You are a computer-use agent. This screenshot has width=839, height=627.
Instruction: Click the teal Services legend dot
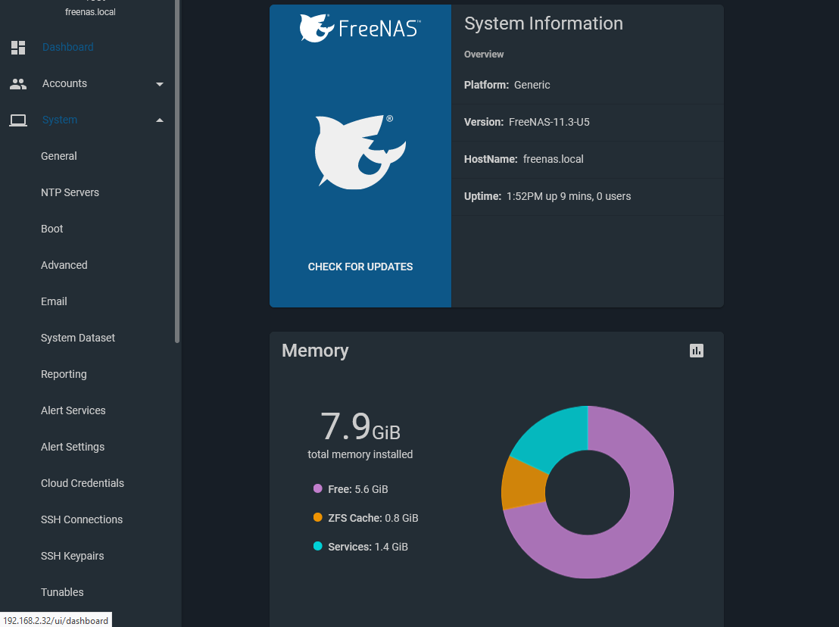(318, 546)
